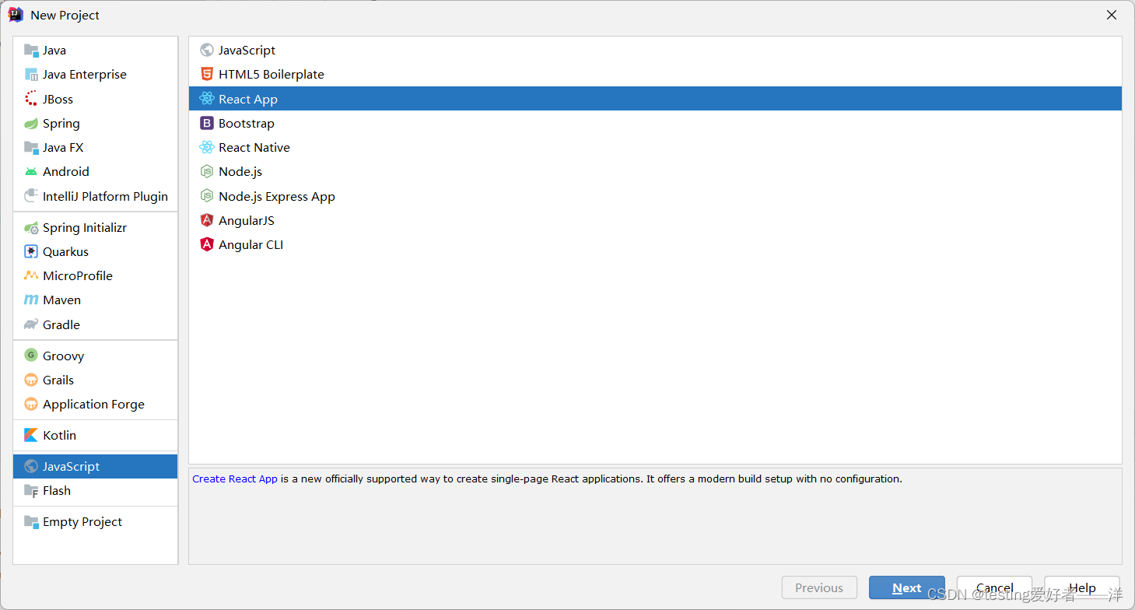Viewport: 1135px width, 610px height.
Task: Click the Kotlin logo icon
Action: [x=31, y=436]
